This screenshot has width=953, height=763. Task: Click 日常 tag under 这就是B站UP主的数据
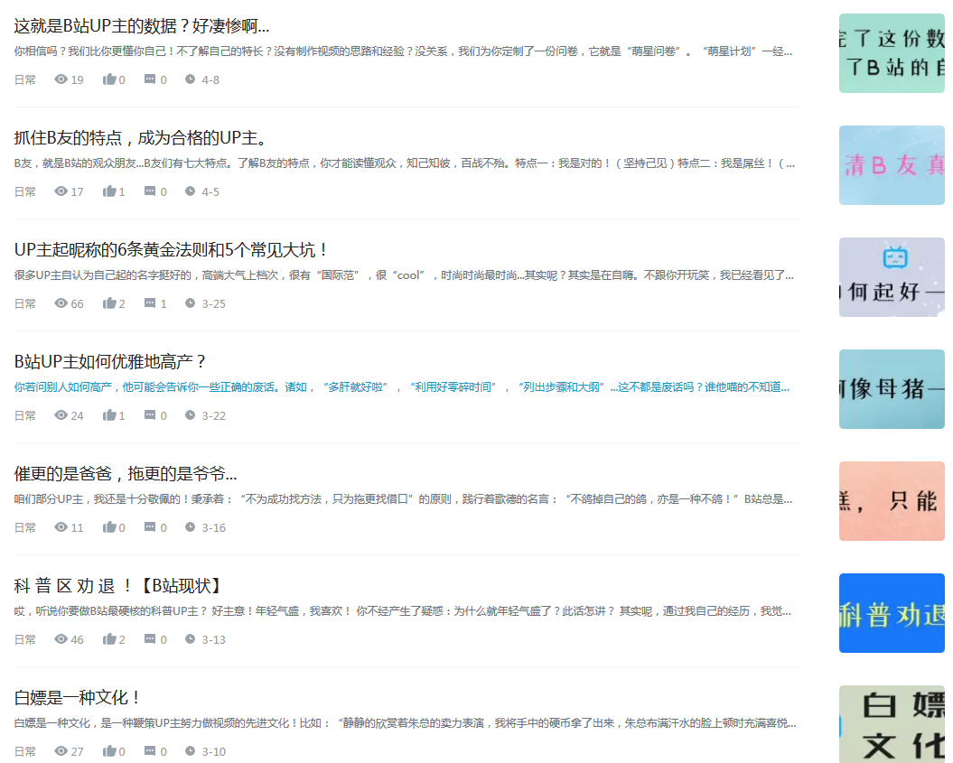coord(25,79)
